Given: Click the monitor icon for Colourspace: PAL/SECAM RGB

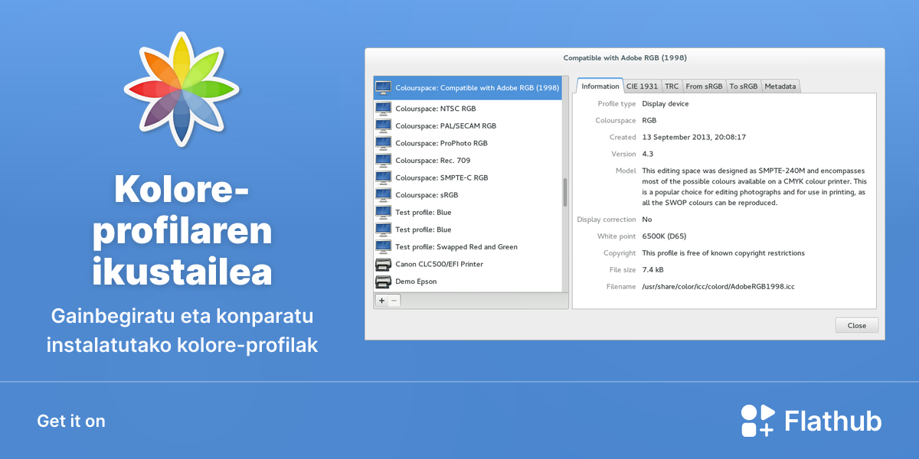Looking at the screenshot, I should pos(383,125).
